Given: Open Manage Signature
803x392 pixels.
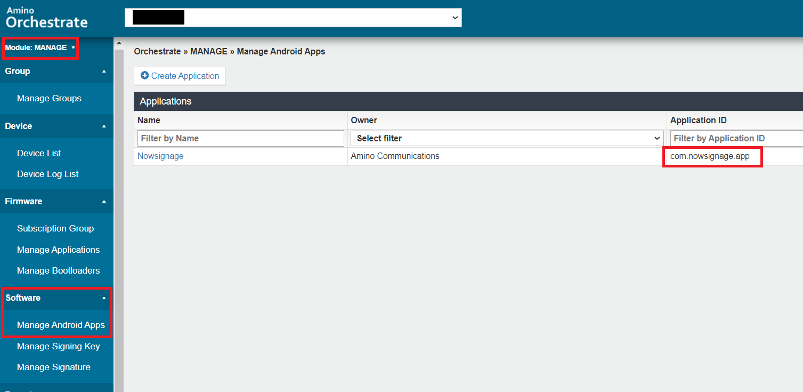Looking at the screenshot, I should [54, 367].
